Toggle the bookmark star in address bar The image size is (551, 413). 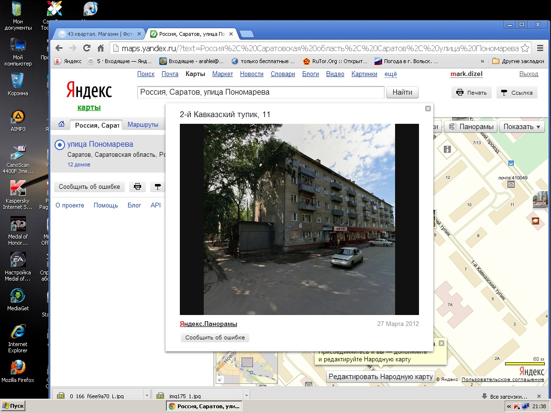point(525,48)
